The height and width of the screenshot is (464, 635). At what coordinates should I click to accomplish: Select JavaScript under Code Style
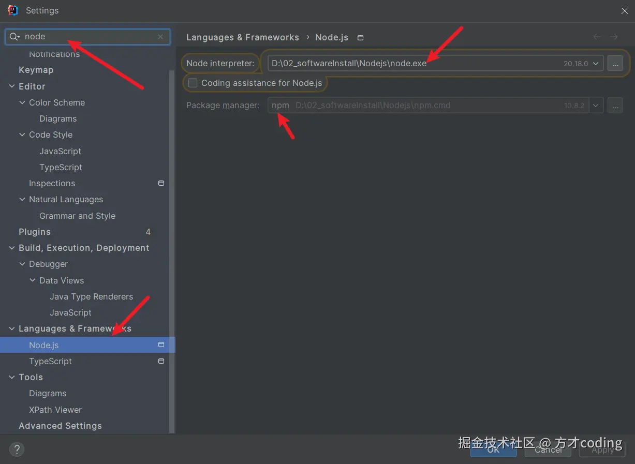(60, 151)
